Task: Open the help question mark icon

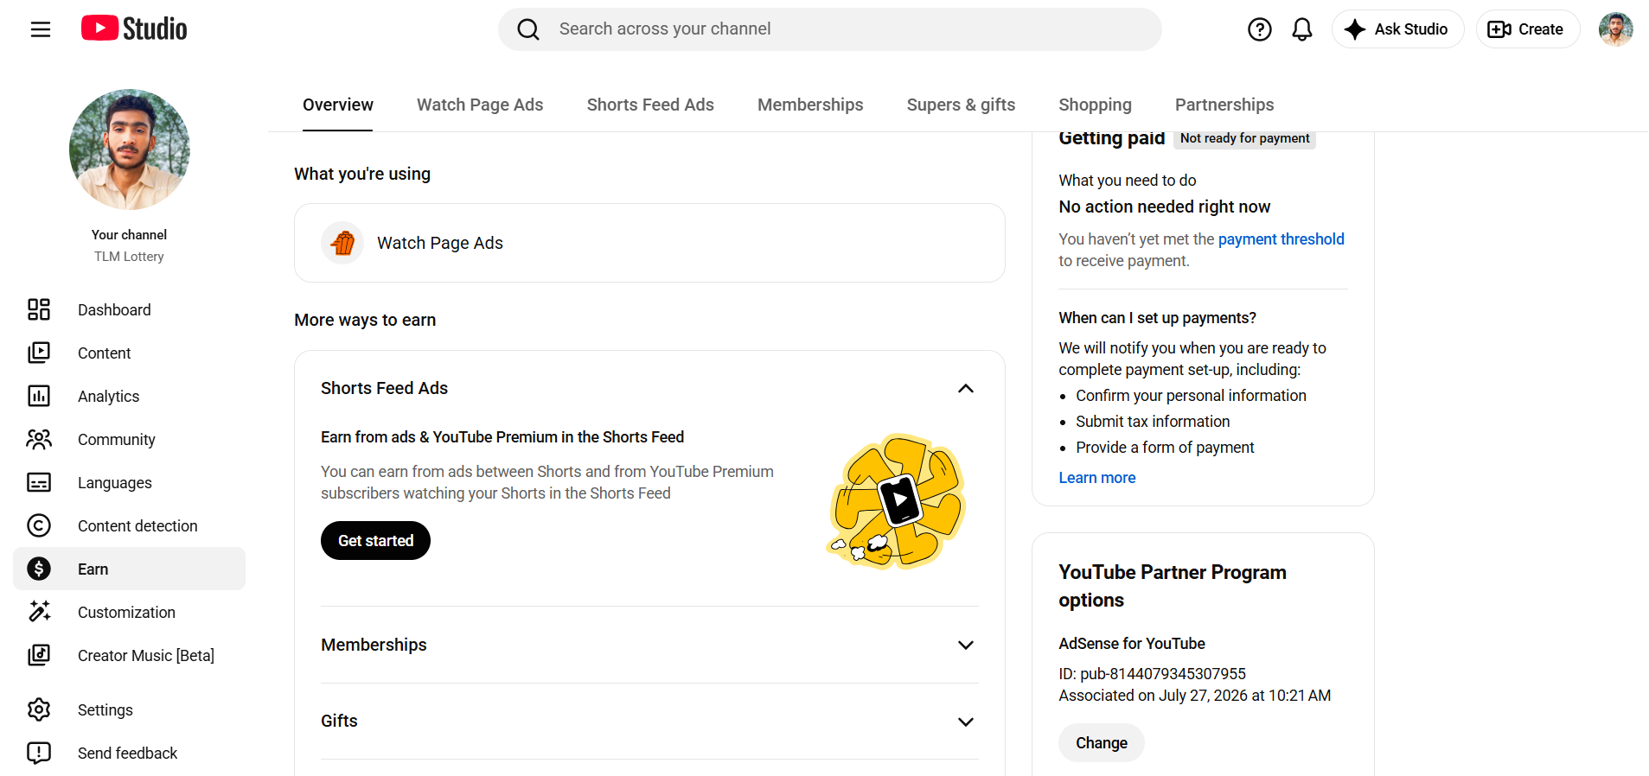Action: 1260,29
